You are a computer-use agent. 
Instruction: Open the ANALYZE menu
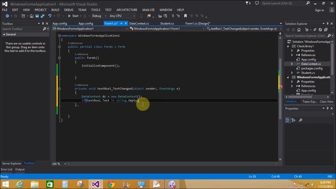tap(148, 10)
